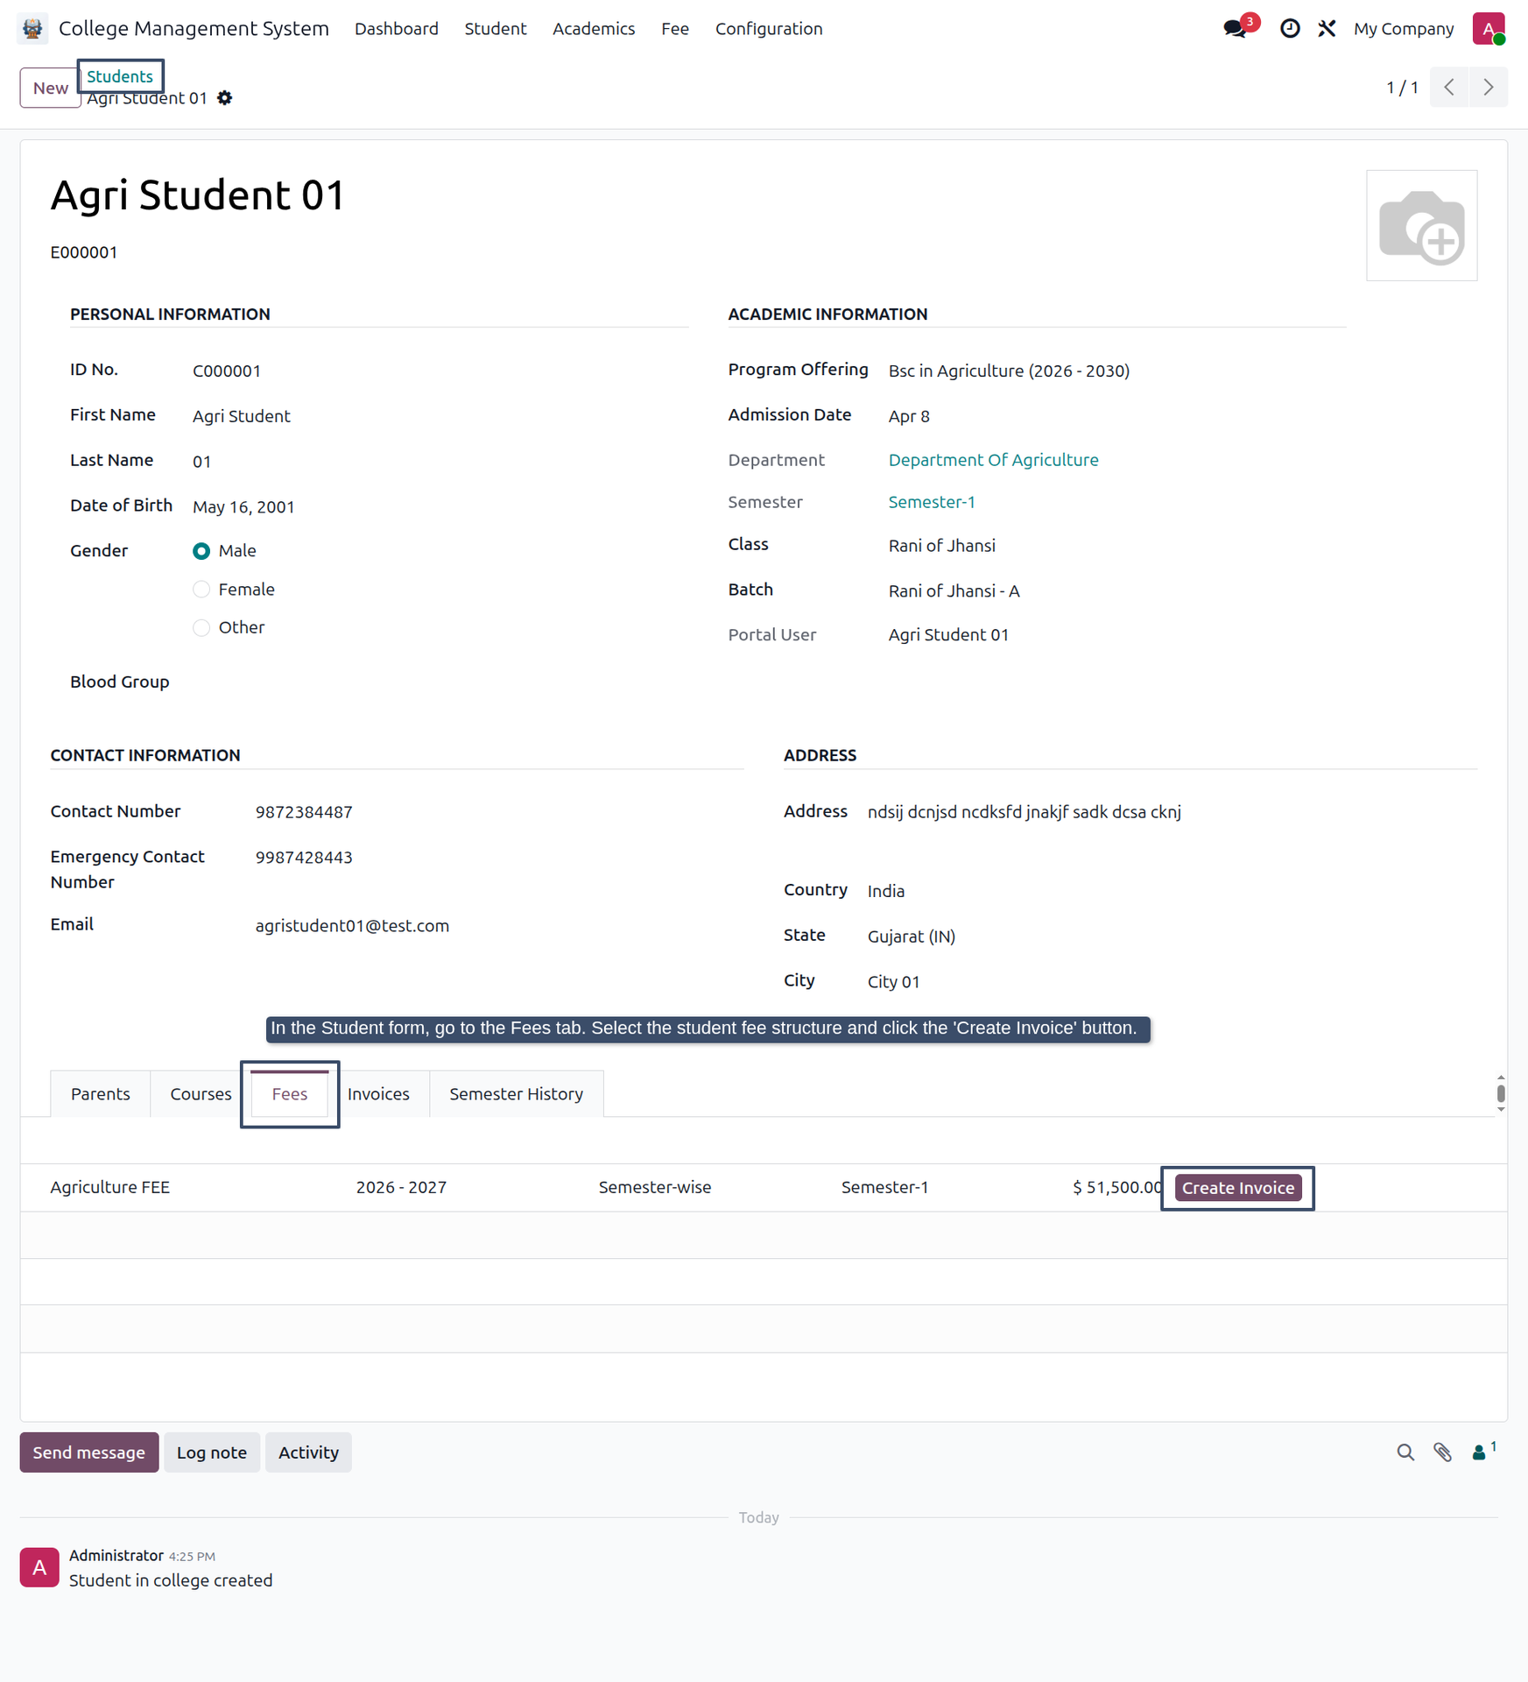The height and width of the screenshot is (1682, 1528).
Task: Open the Dashboard menu
Action: (397, 29)
